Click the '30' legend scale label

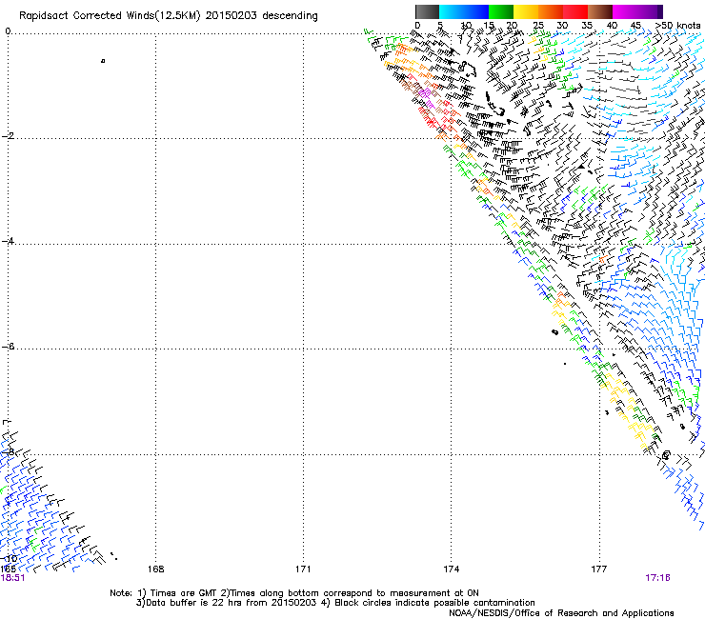562,26
